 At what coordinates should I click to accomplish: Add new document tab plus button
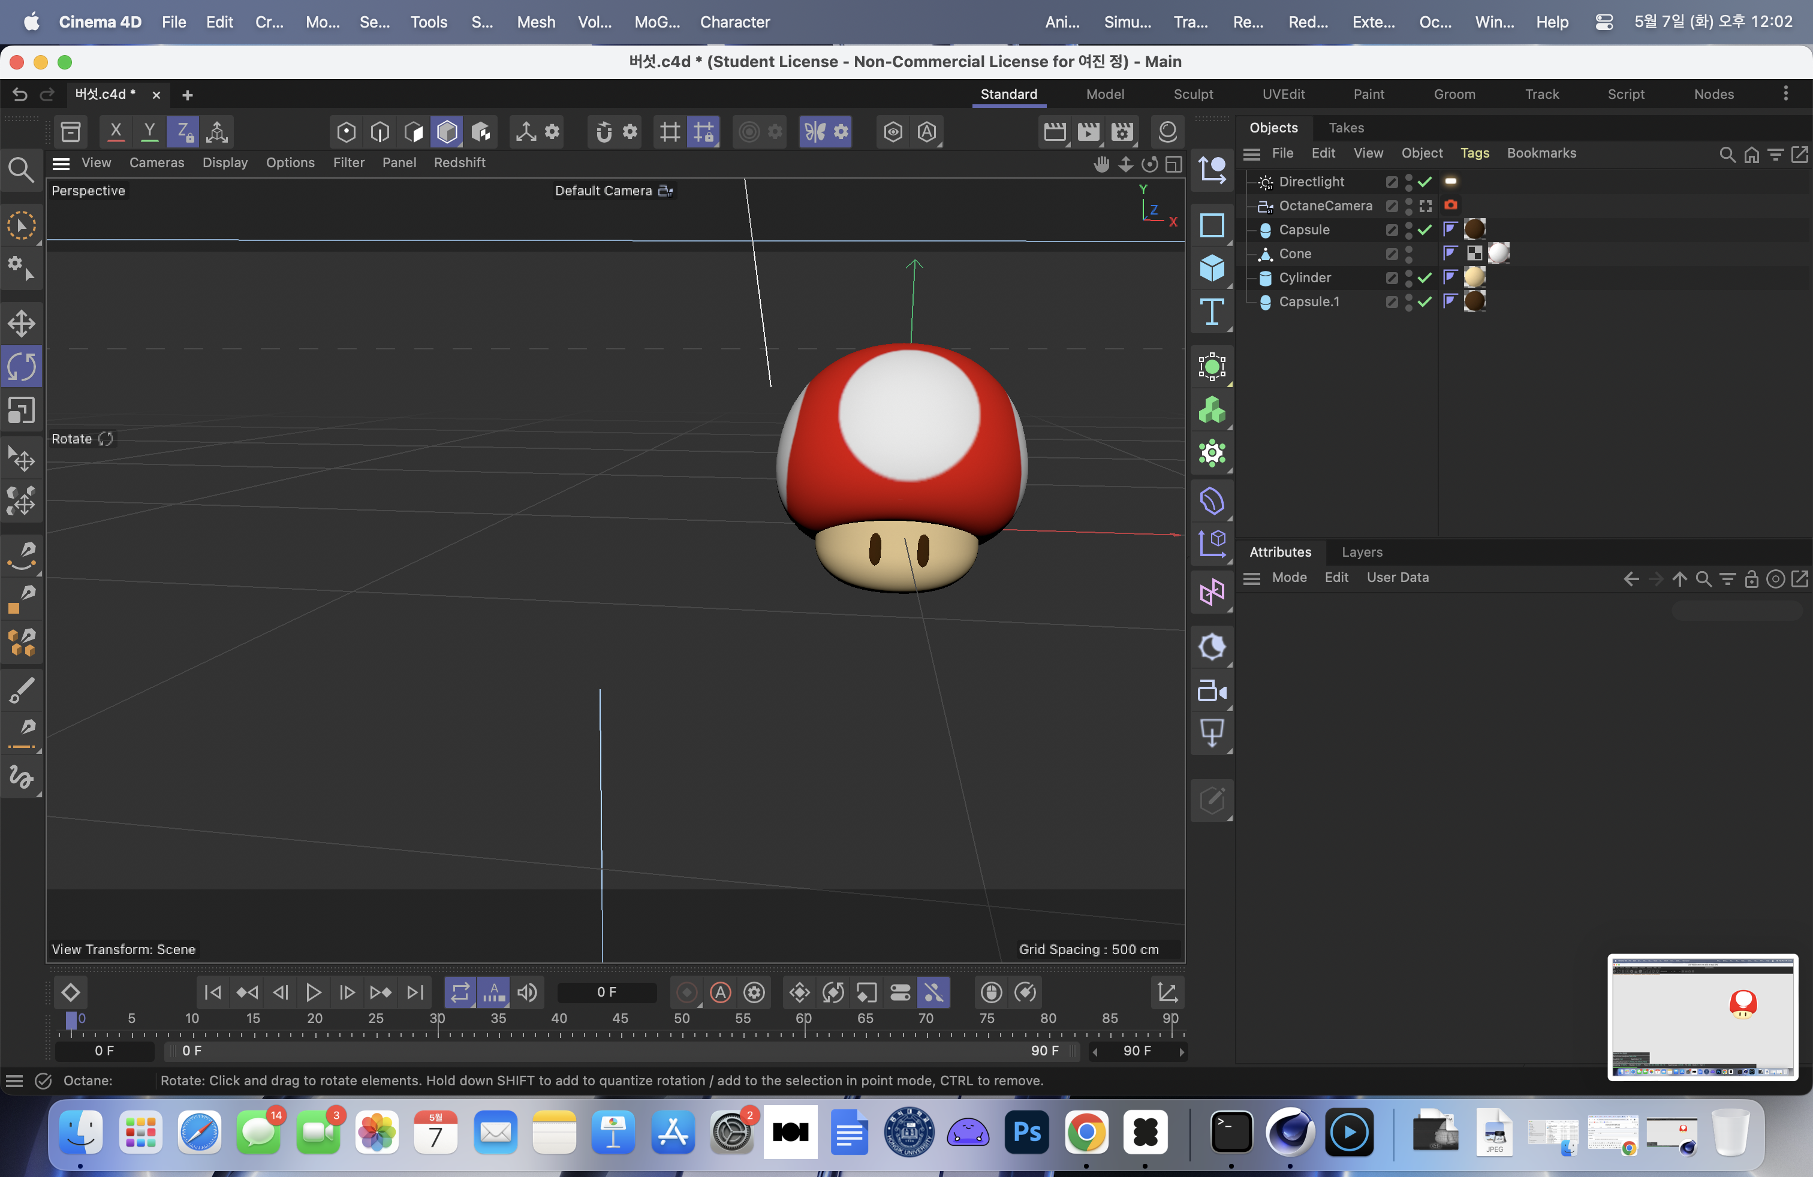click(x=188, y=95)
